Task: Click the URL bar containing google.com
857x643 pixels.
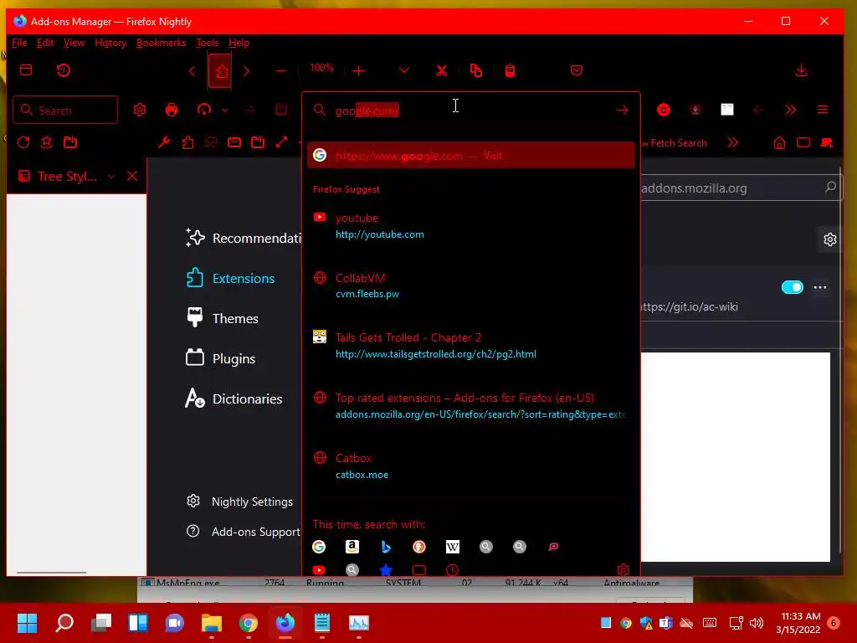Action: (470, 110)
